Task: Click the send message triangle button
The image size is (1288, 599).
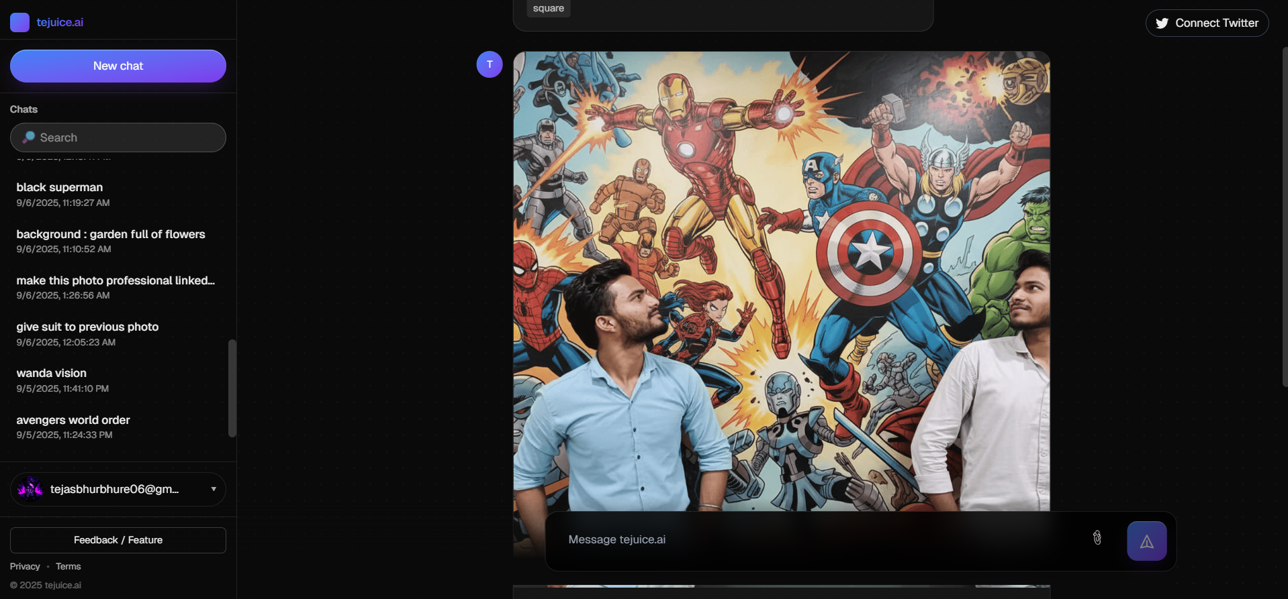Action: [1147, 541]
